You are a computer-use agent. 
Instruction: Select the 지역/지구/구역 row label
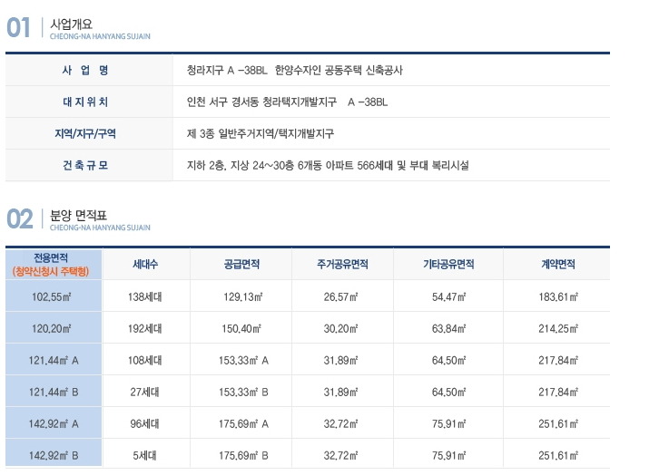click(x=85, y=133)
